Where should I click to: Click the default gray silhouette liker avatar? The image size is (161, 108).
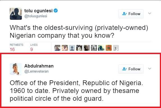(x=72, y=48)
